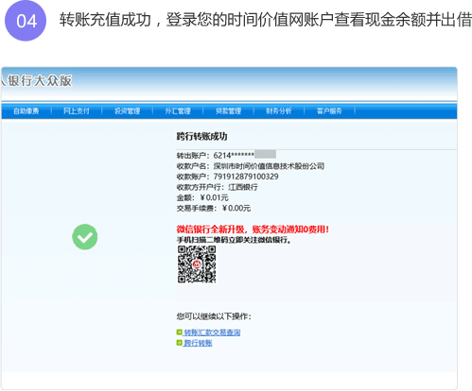Select the 客户服务 menu
This screenshot has width=472, height=391.
(x=329, y=111)
